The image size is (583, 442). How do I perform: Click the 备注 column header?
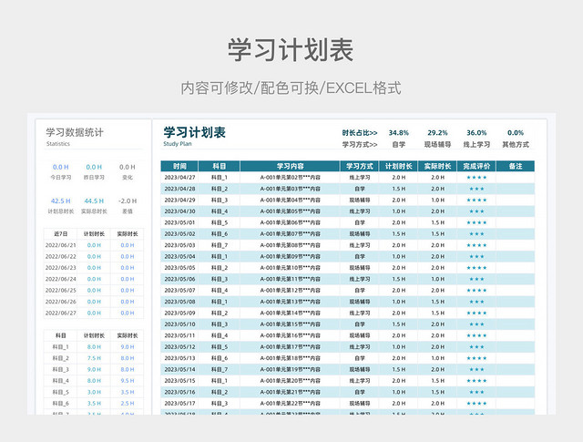coord(516,166)
